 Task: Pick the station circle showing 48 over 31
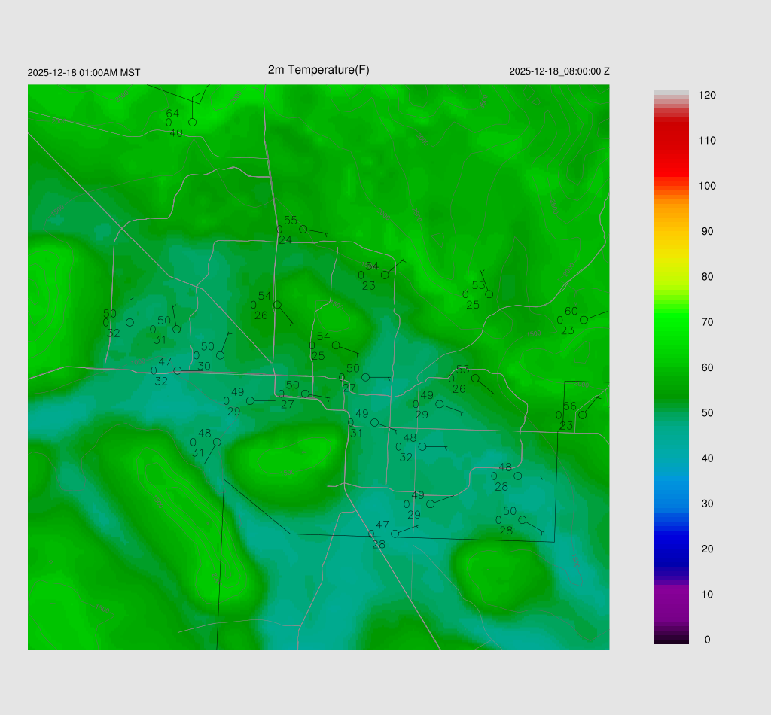[x=217, y=442]
